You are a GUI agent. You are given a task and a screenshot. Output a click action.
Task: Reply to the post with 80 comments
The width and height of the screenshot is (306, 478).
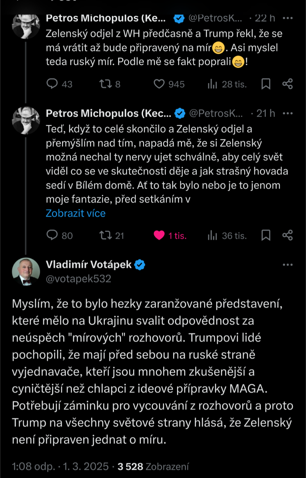(x=52, y=235)
